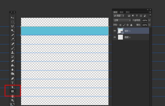Click the 图层 1 layer thumbnail

(120, 37)
